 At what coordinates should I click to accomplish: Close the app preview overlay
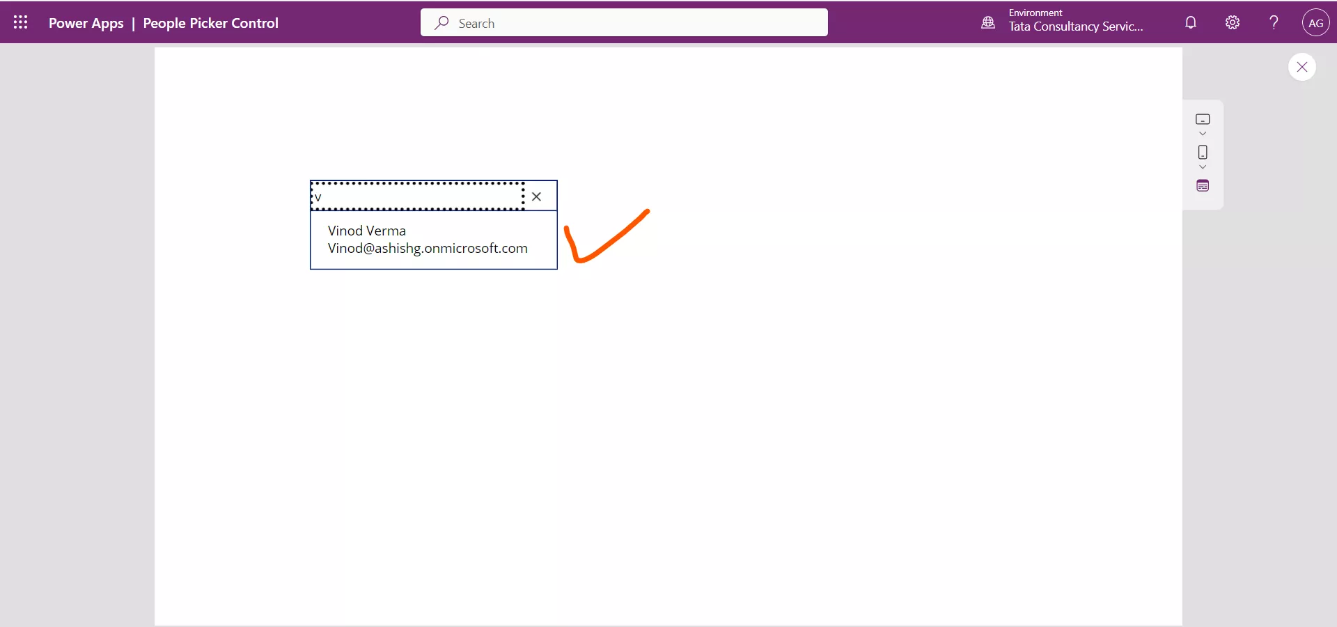pos(1301,67)
